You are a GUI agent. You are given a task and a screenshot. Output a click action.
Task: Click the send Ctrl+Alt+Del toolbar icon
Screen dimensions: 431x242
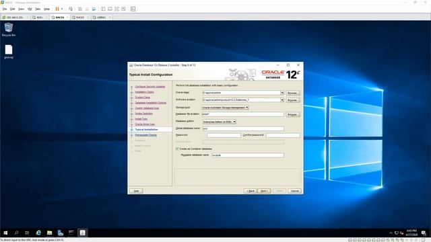71,9
